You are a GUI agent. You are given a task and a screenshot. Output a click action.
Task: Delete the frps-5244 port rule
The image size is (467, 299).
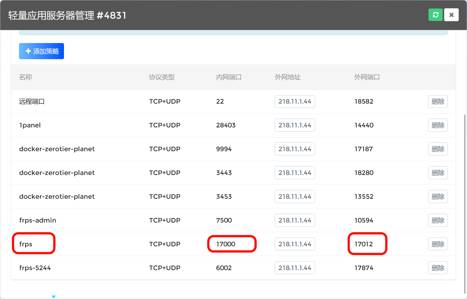click(x=438, y=268)
